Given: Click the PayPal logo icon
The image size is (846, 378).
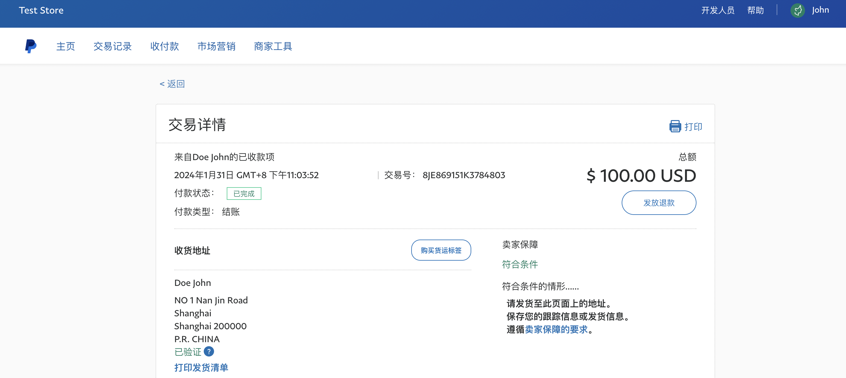Looking at the screenshot, I should [31, 46].
